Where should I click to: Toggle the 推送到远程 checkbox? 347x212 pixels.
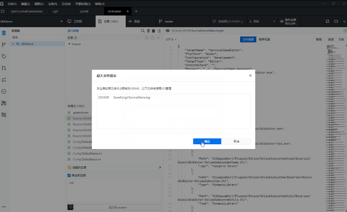(69, 175)
